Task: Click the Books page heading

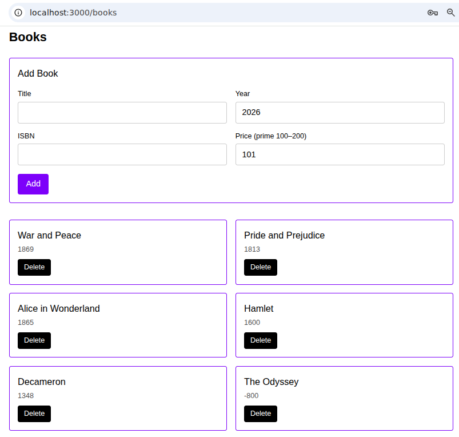Action: [28, 37]
